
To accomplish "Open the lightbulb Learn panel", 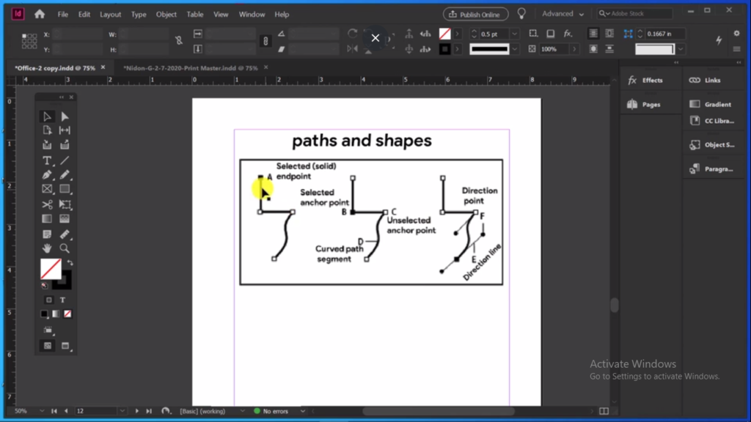I will point(521,14).
